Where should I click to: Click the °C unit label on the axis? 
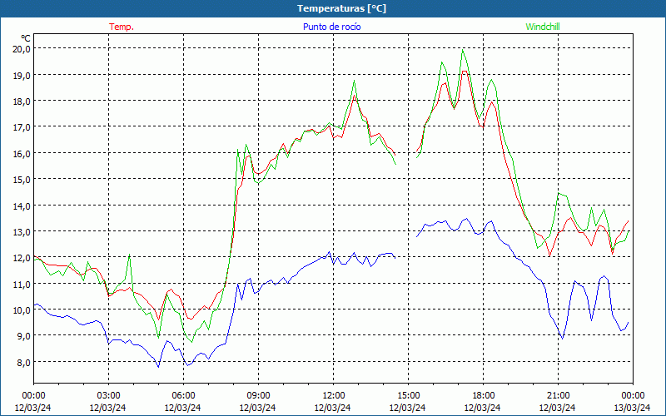coord(26,38)
